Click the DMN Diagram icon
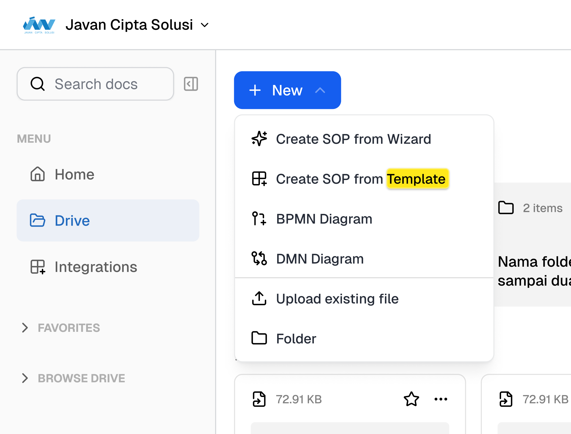The width and height of the screenshot is (571, 434). (x=259, y=258)
